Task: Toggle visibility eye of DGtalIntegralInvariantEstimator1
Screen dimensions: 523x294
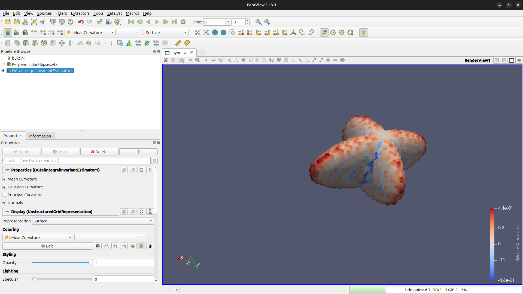Action: click(x=3, y=71)
